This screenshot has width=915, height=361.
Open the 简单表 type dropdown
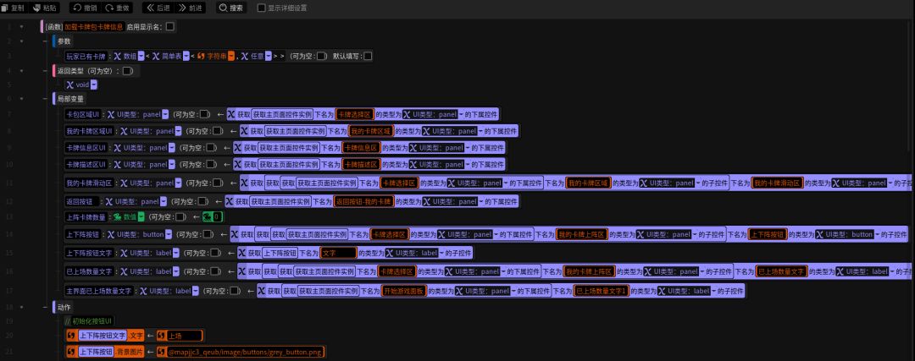(186, 57)
